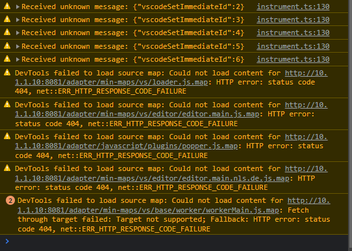The width and height of the screenshot is (352, 251).
Task: Click warning icon of editor.main.nls.de.js.map message
Action: (7, 168)
